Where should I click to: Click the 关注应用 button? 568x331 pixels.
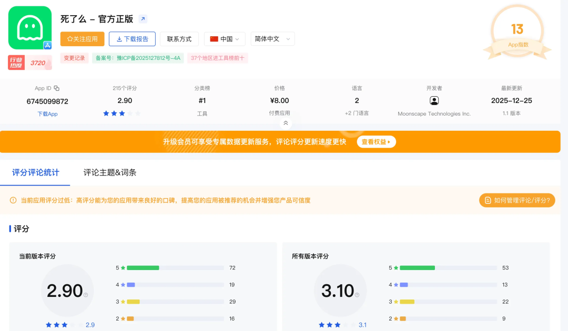82,39
